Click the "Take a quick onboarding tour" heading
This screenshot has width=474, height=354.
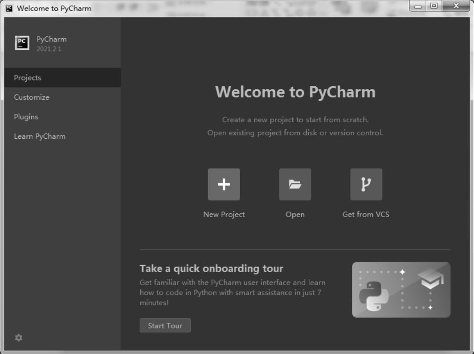[x=211, y=269]
